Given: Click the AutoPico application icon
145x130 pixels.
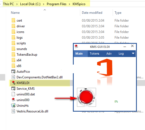Looking at the screenshot, I should coord(13,72).
